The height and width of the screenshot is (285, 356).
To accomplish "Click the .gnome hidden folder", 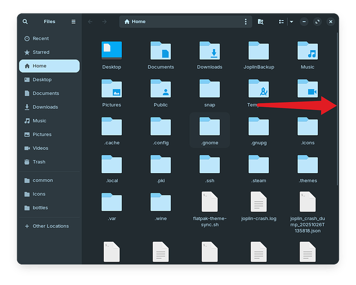I will point(210,128).
